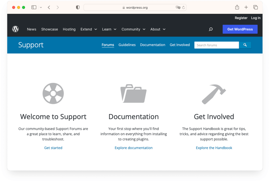Click the WordPress logo icon

15,29
